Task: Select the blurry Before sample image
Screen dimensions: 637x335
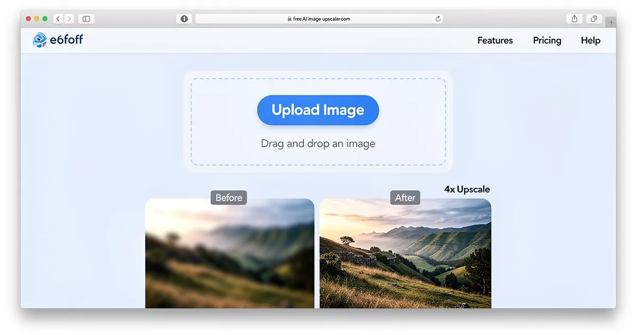Action: (229, 254)
